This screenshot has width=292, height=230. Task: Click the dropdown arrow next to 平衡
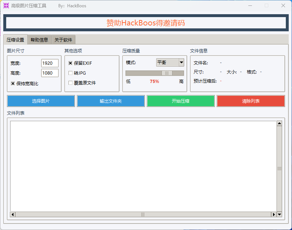(181, 62)
